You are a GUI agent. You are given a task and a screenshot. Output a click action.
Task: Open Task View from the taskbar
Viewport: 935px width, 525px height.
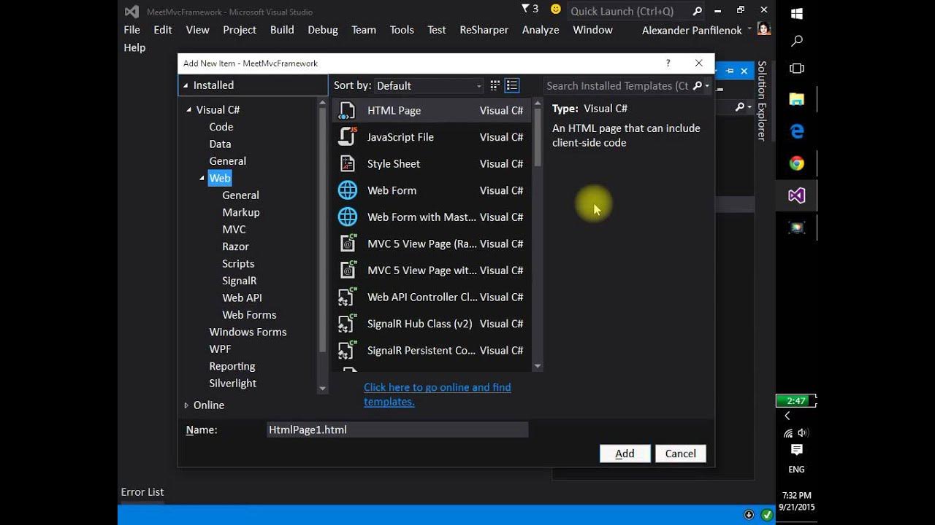(797, 69)
